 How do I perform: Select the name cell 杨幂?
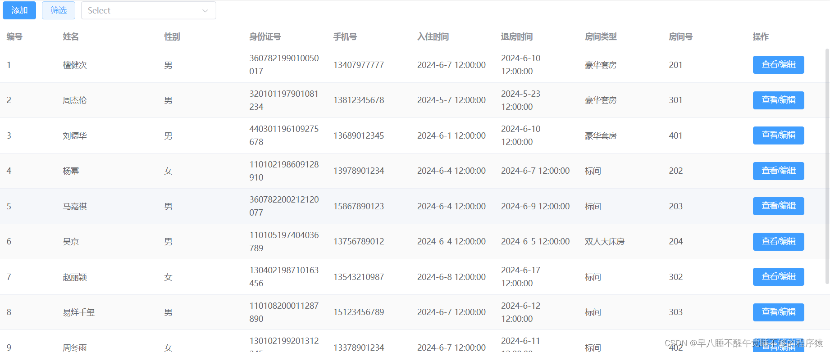point(71,171)
